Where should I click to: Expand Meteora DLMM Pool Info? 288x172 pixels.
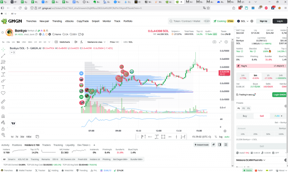coord(250,160)
